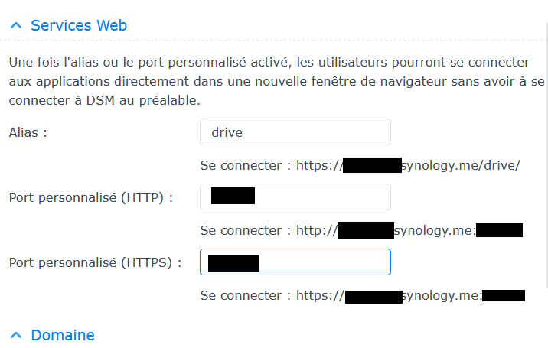Viewport: 548px width, 348px height.
Task: Focus the Alias field containing "drive"
Action: (x=295, y=132)
